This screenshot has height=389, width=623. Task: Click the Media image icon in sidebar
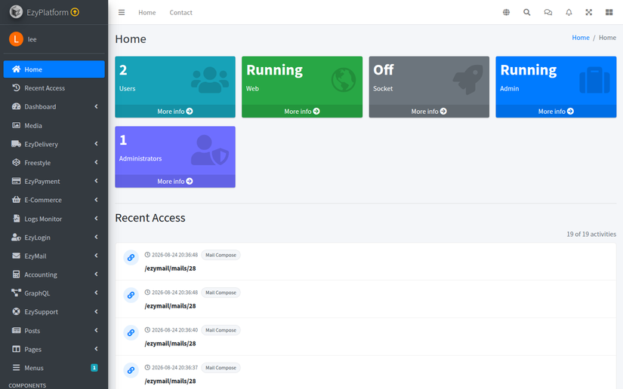coord(16,125)
